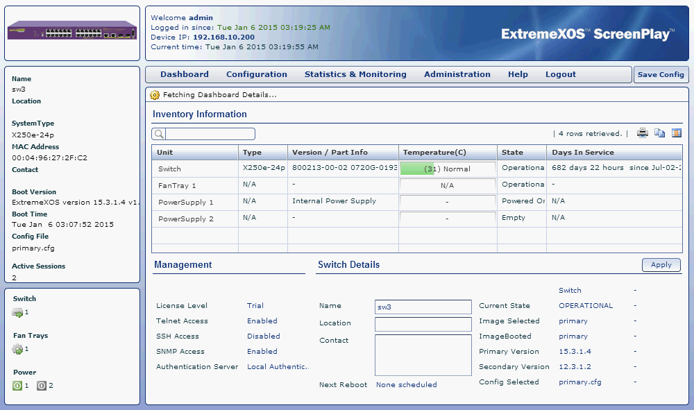Sort by Version / Part Info header

coord(343,152)
